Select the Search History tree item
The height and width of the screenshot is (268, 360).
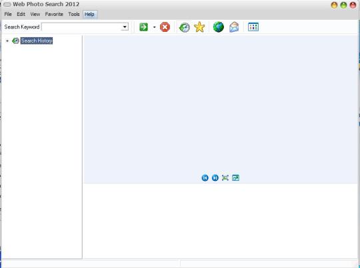[x=37, y=41]
